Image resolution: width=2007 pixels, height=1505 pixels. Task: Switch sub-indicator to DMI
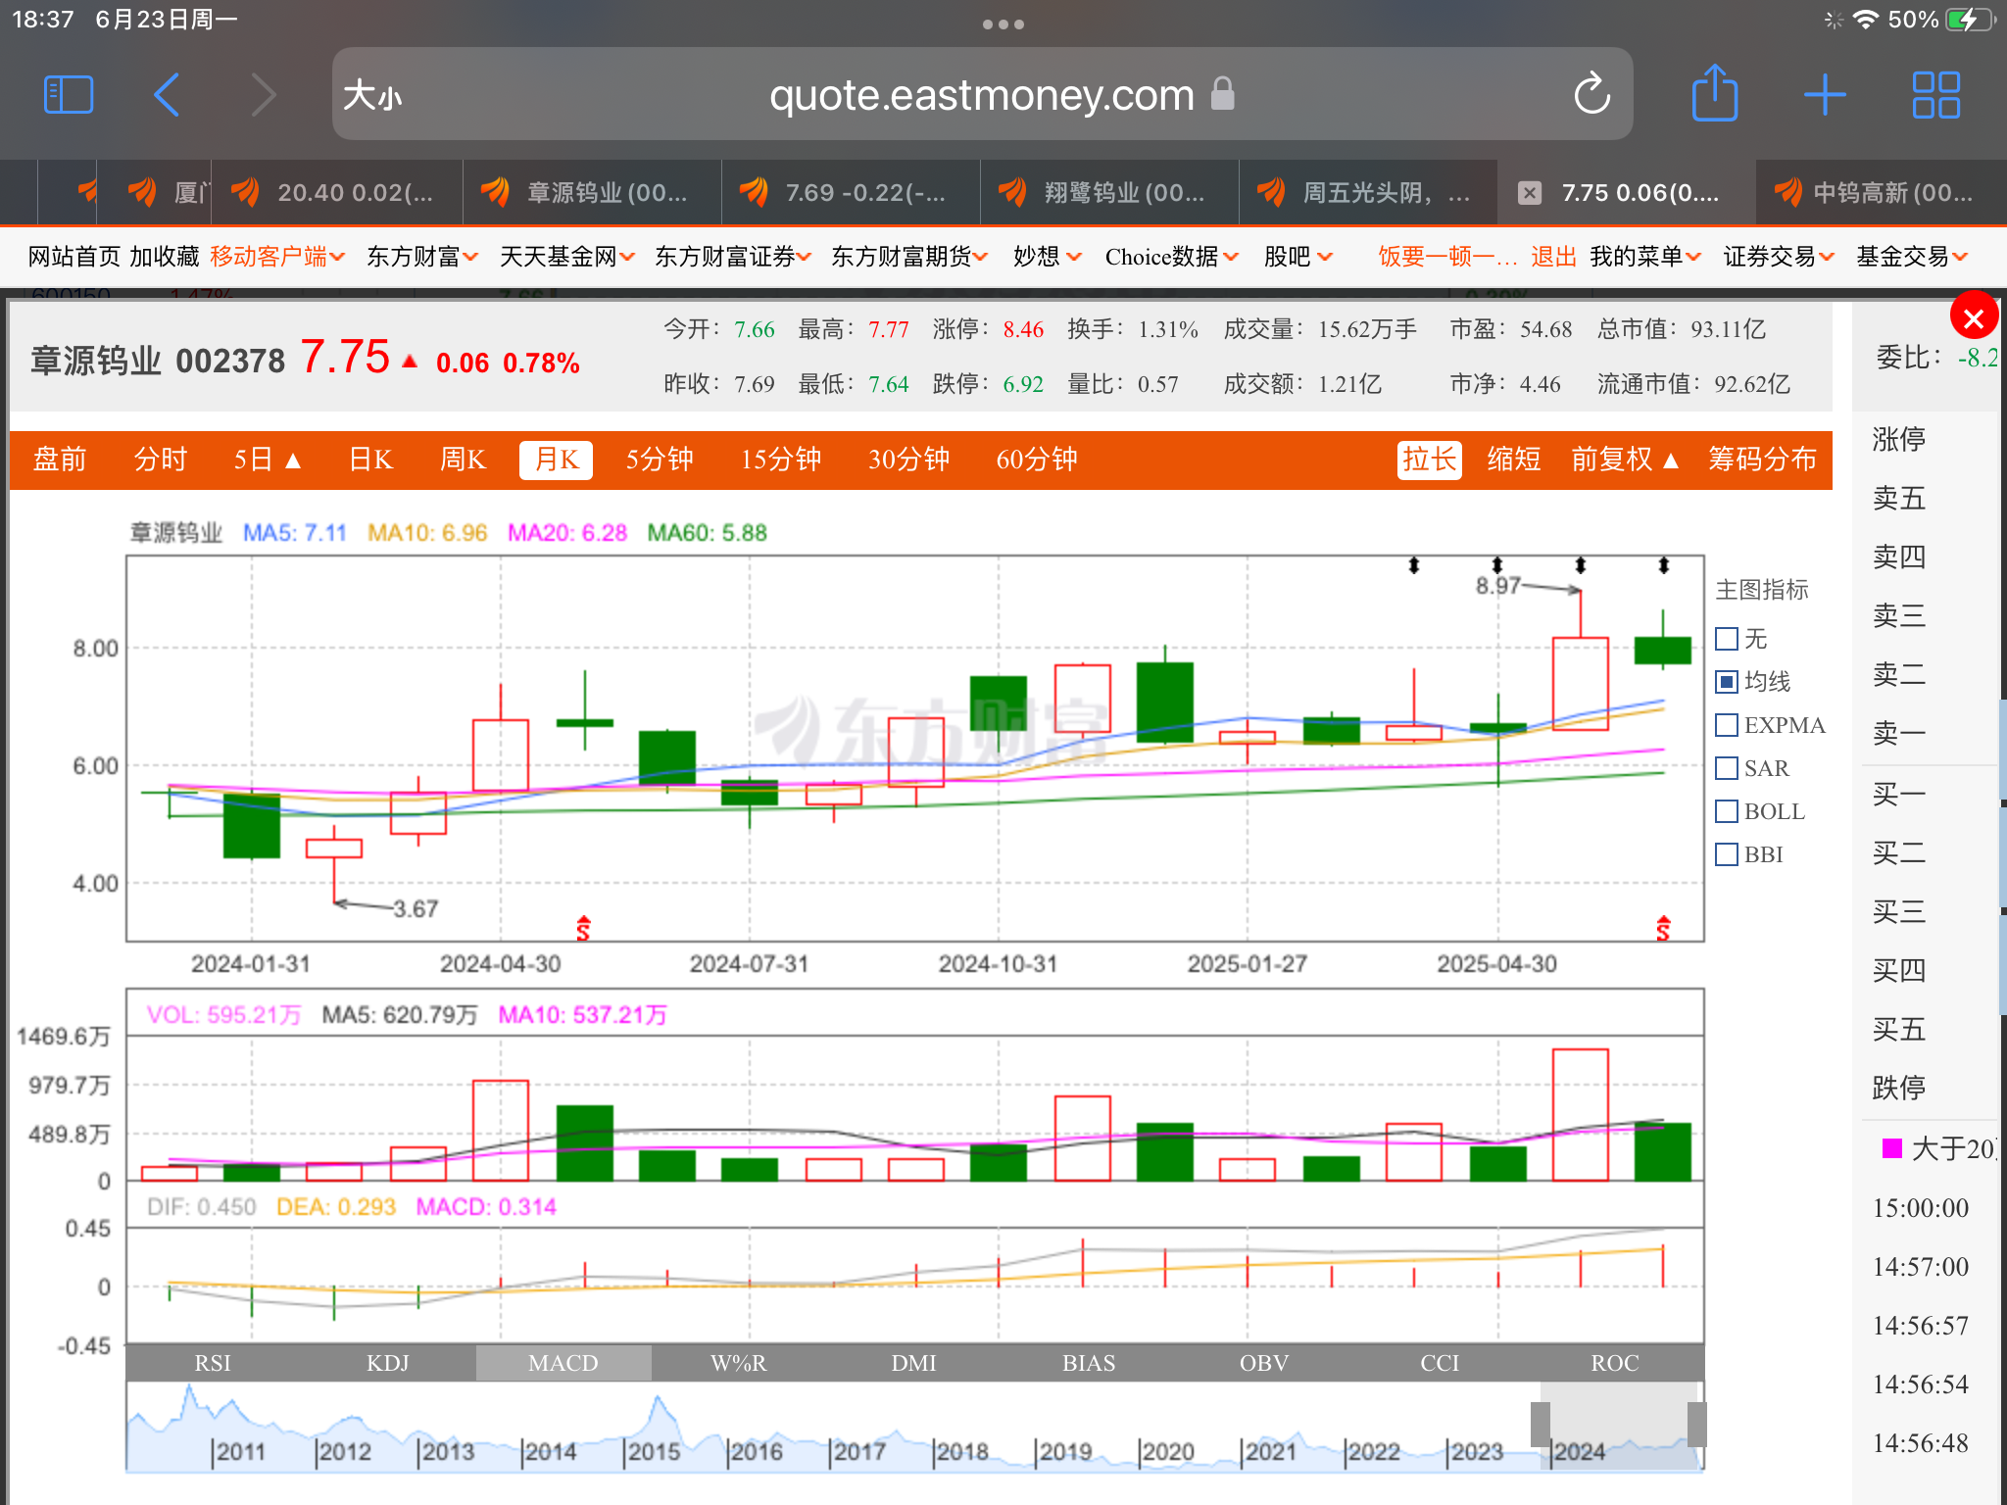[914, 1363]
